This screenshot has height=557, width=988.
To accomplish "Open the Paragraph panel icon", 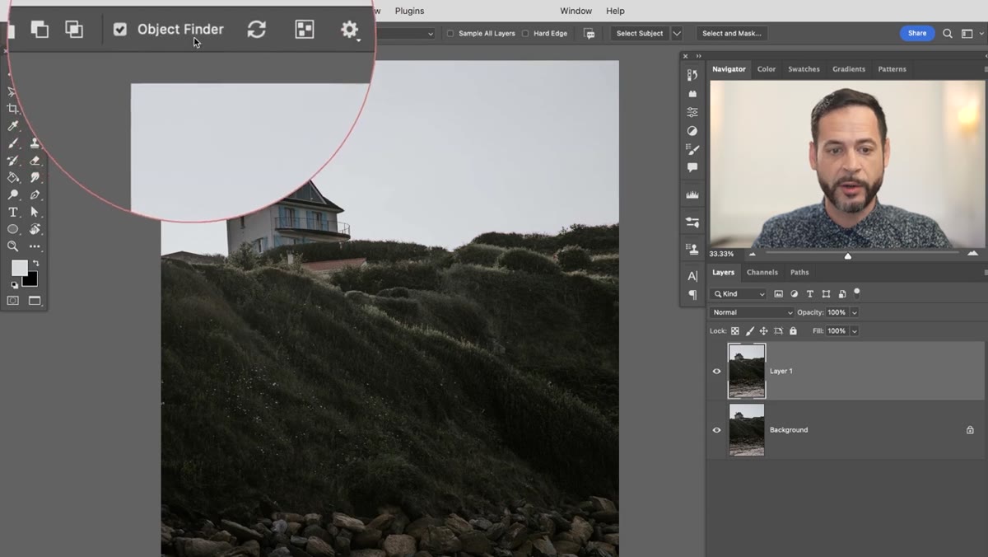I will pos(692,294).
